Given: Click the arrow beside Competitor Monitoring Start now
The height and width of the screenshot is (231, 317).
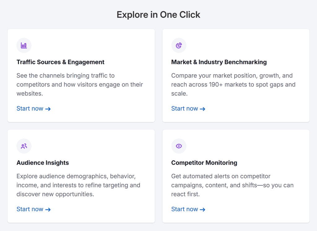Looking at the screenshot, I should [203, 209].
